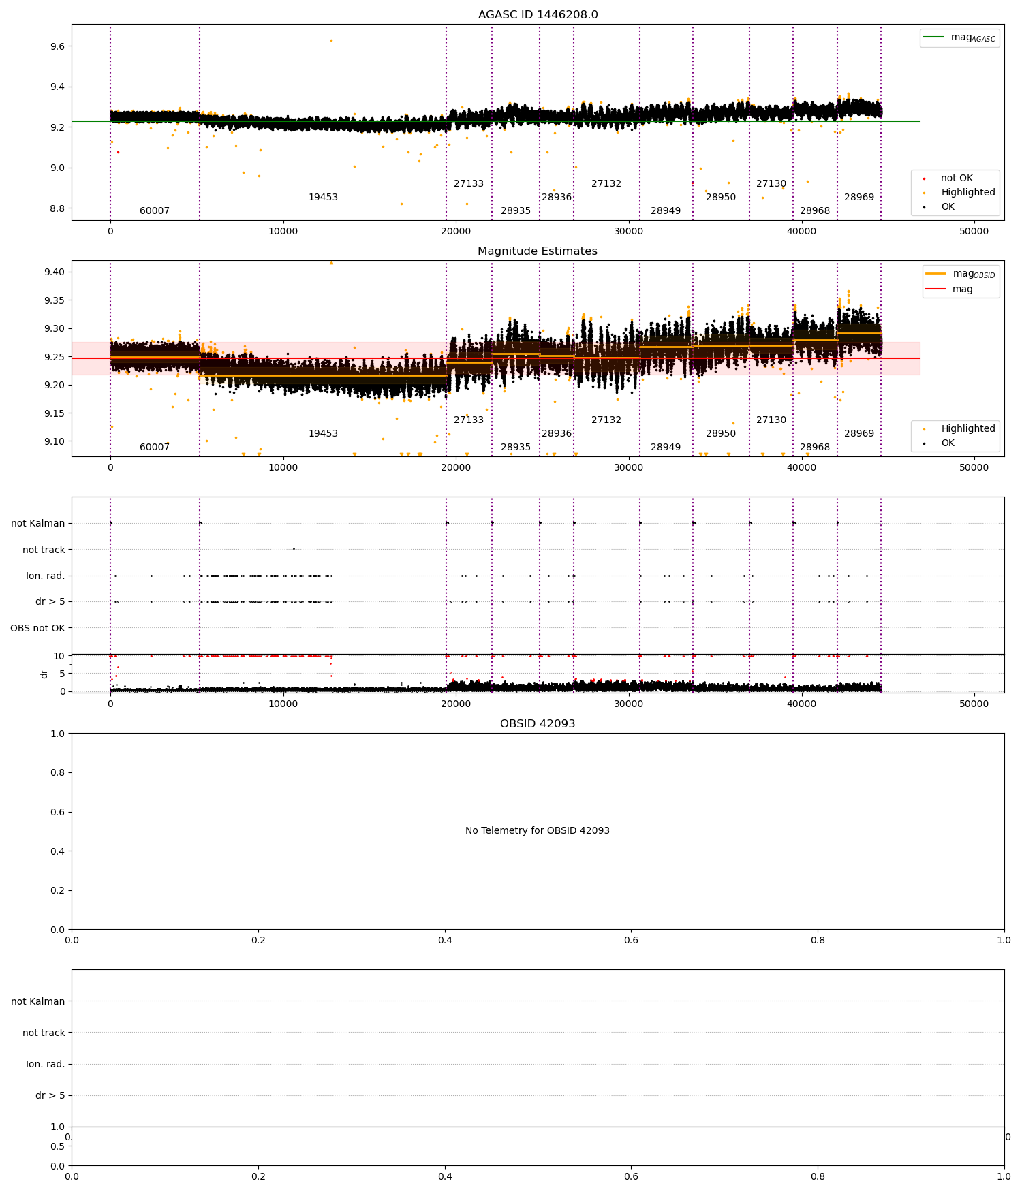Image resolution: width=1022 pixels, height=1192 pixels.
Task: Click the mag OBSID legend entry
Action: click(960, 274)
